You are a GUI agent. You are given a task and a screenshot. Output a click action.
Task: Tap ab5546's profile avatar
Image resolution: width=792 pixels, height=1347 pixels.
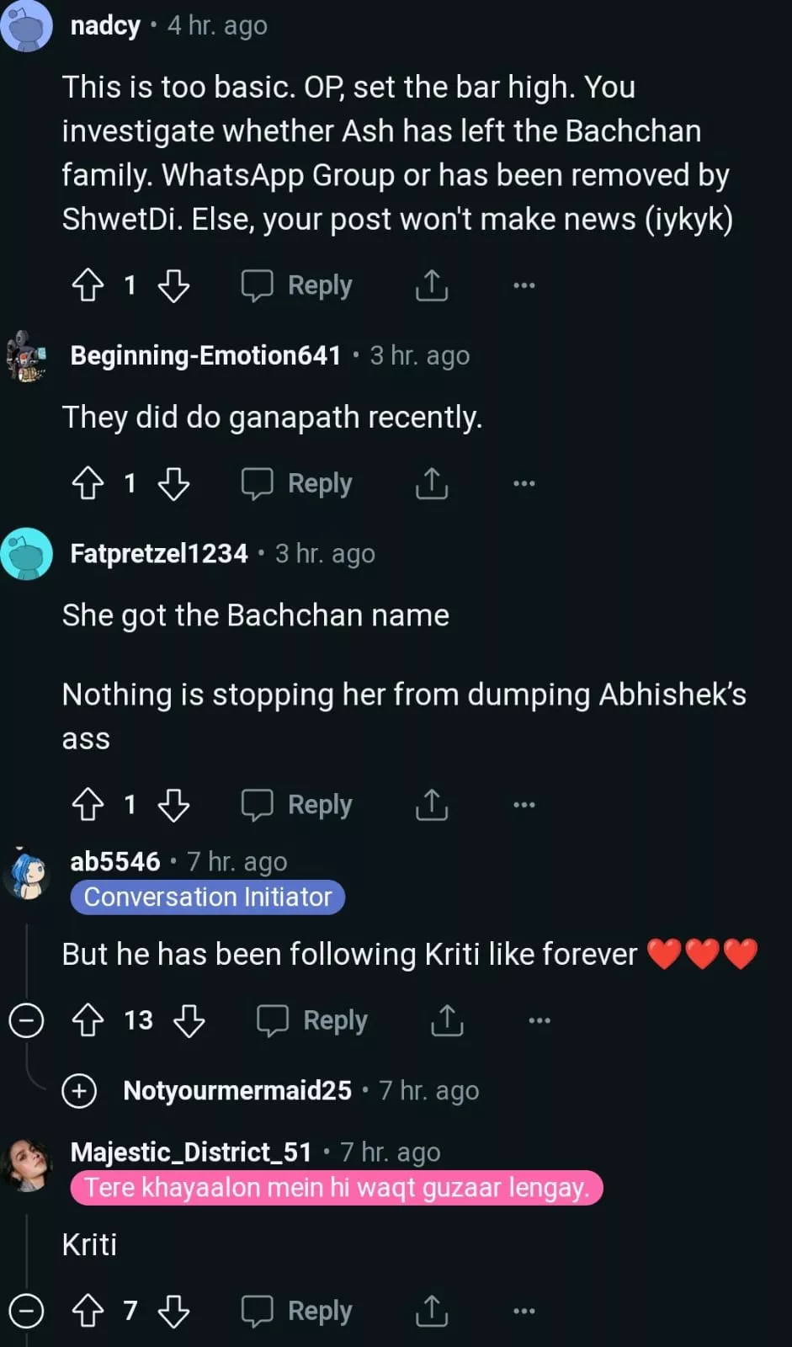point(27,874)
